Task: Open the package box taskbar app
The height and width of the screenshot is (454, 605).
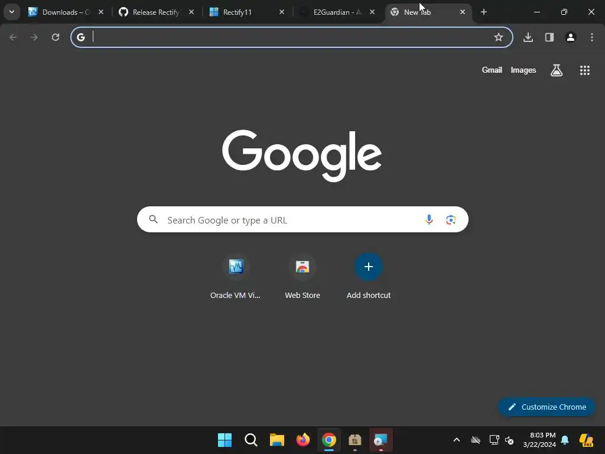Action: pyautogui.click(x=355, y=440)
